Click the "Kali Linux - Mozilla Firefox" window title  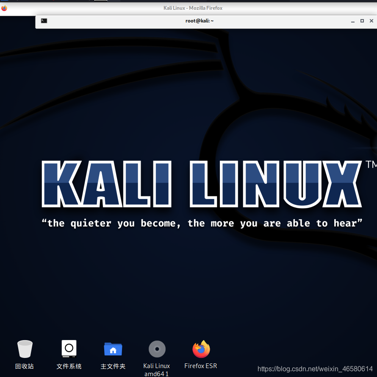(193, 8)
